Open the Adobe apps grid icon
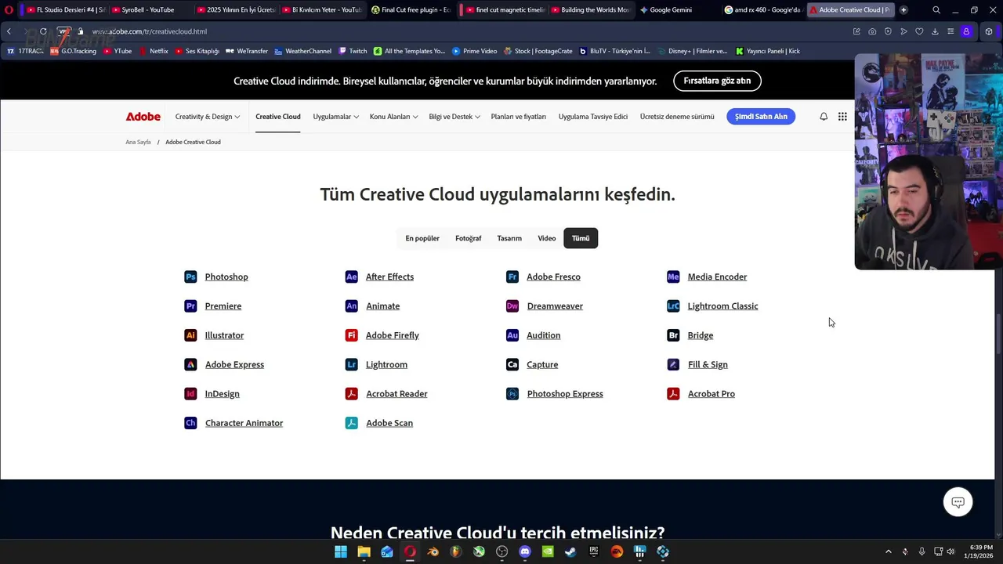The height and width of the screenshot is (564, 1003). (842, 116)
